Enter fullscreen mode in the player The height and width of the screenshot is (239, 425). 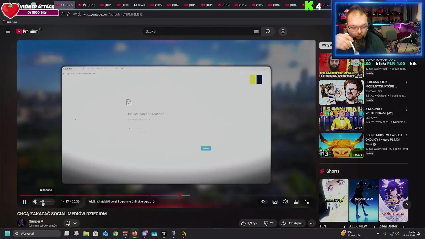307,202
